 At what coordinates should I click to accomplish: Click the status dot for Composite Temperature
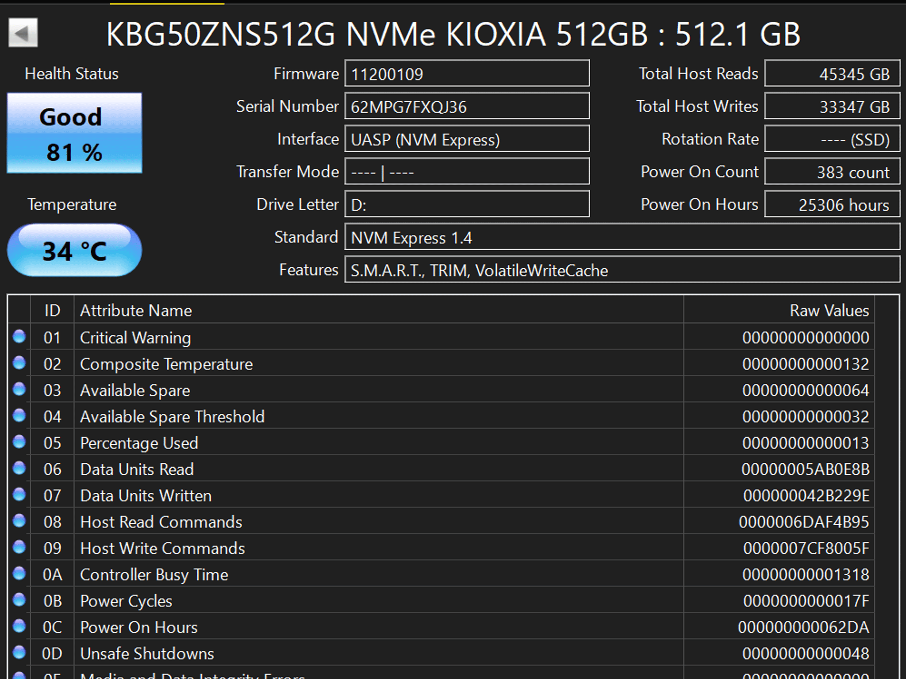point(19,363)
